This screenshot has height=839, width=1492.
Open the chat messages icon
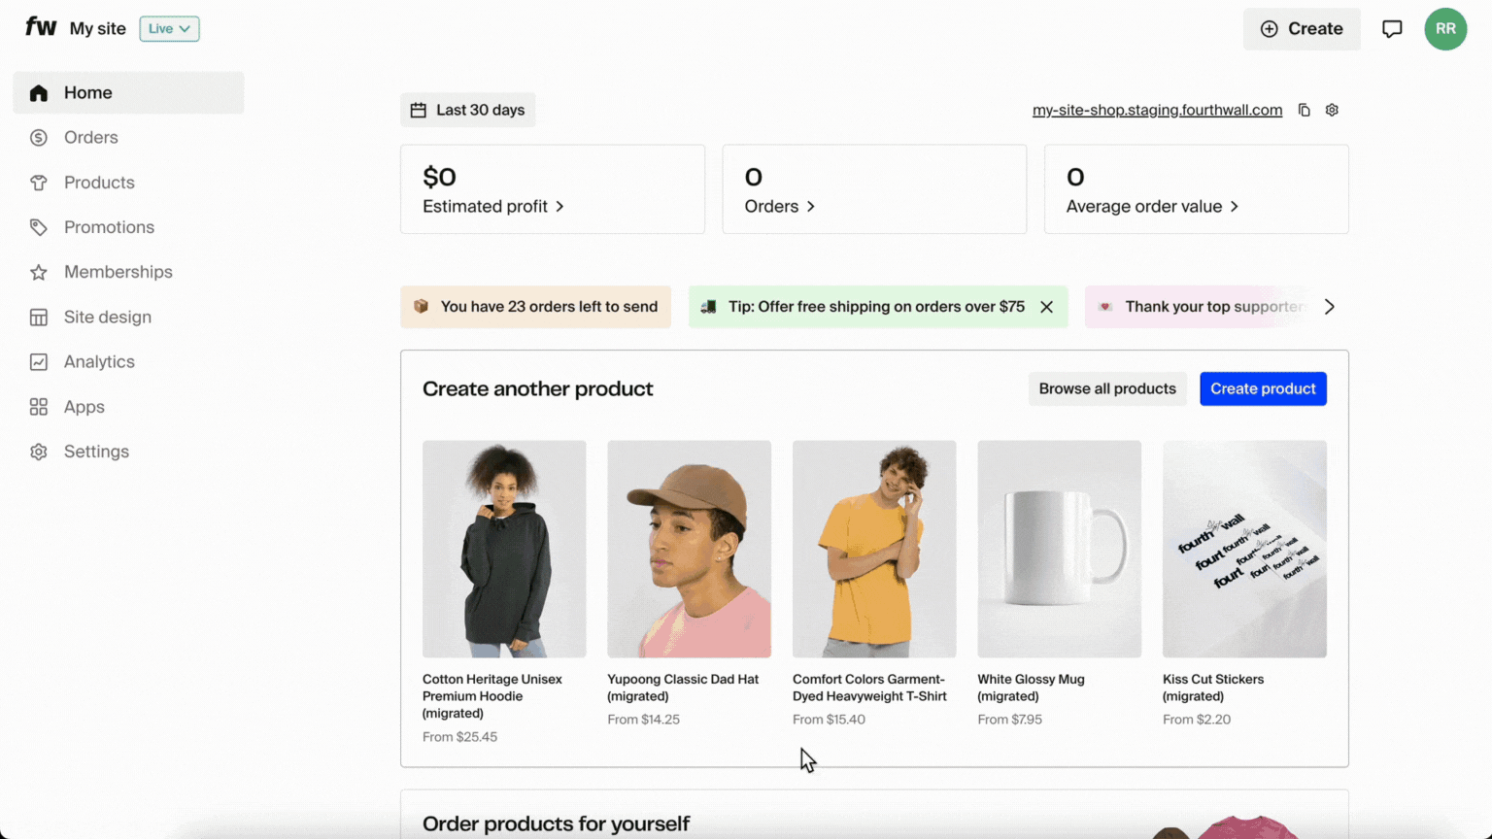[1392, 29]
